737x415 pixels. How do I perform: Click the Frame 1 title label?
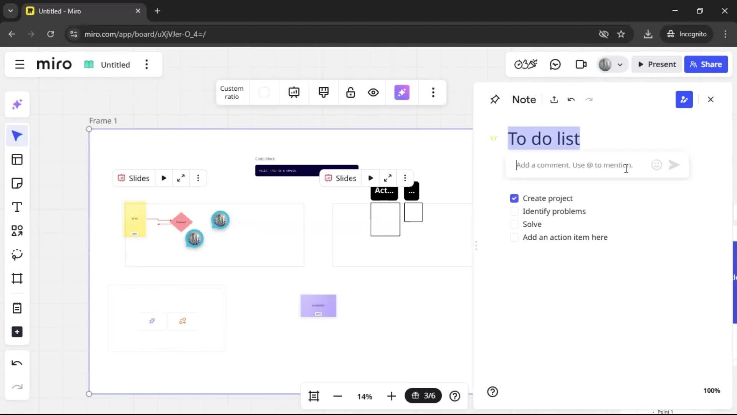(103, 121)
